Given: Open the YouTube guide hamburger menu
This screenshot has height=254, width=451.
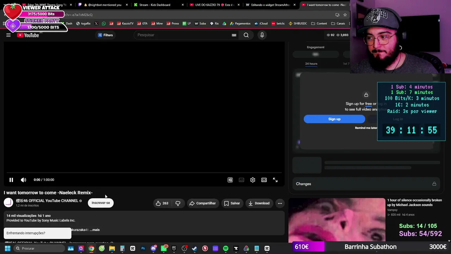Looking at the screenshot, I should tap(8, 35).
